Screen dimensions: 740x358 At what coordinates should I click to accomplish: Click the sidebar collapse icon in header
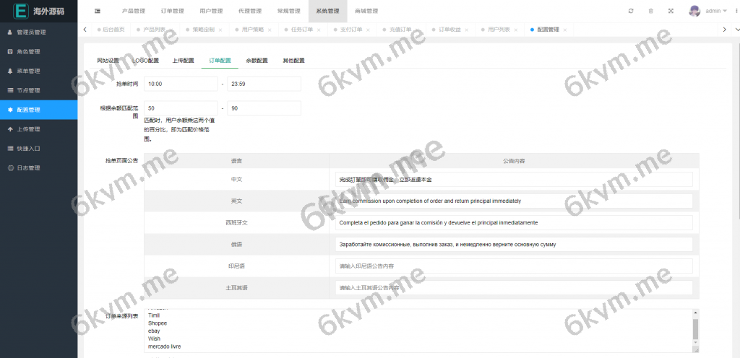98,11
